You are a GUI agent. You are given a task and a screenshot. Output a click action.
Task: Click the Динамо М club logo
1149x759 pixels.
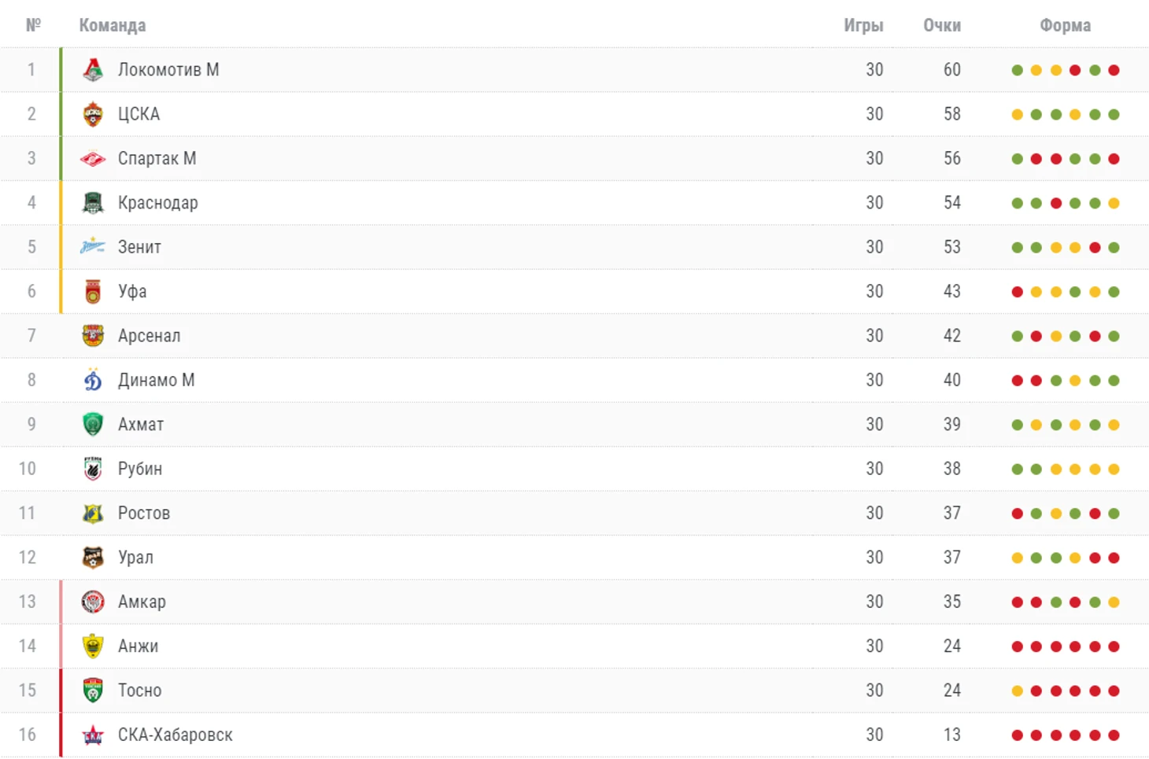[x=93, y=380]
